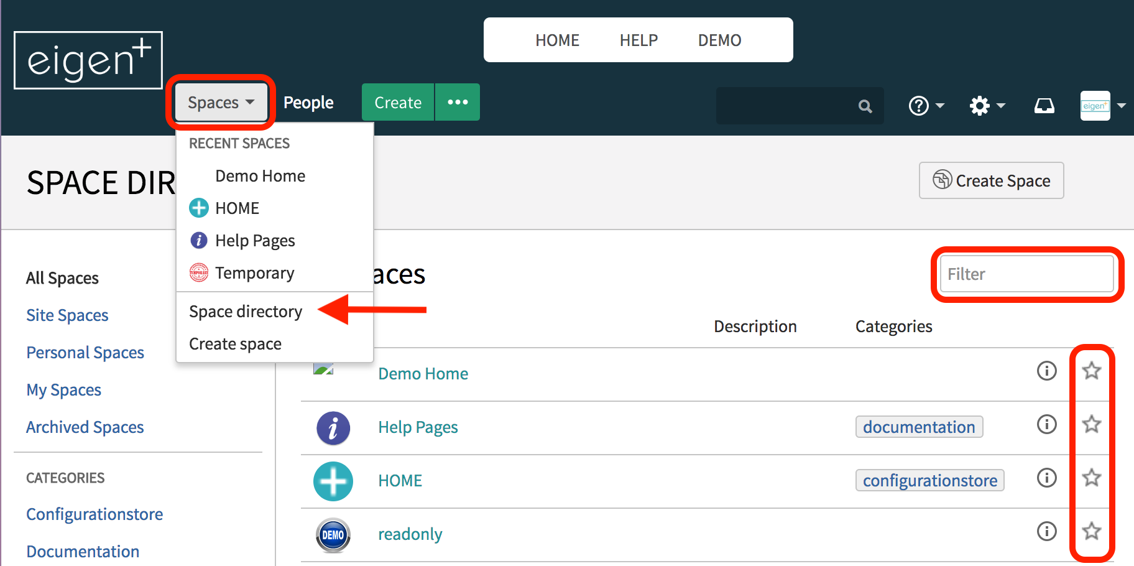1134x566 pixels.
Task: Click the Filter input field
Action: pos(1026,274)
